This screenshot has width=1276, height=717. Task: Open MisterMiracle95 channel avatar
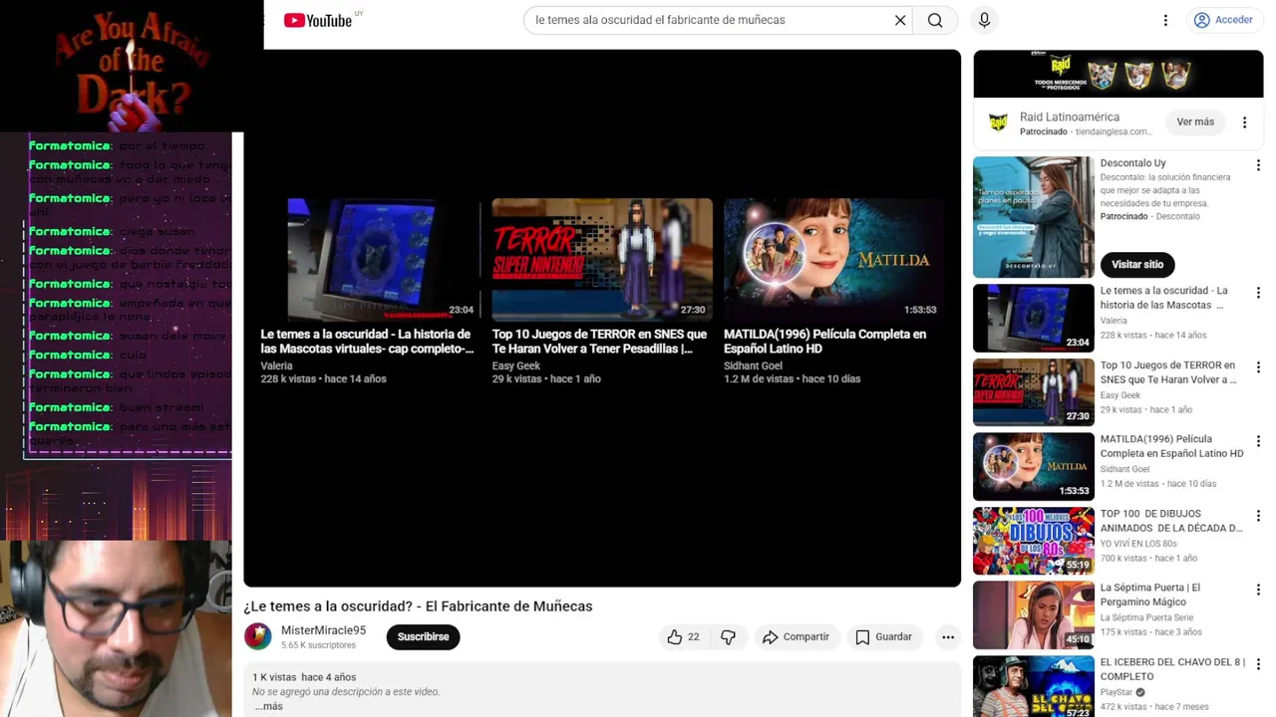(258, 636)
